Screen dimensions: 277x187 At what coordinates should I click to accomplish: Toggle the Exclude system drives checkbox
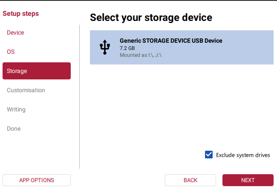tap(209, 155)
